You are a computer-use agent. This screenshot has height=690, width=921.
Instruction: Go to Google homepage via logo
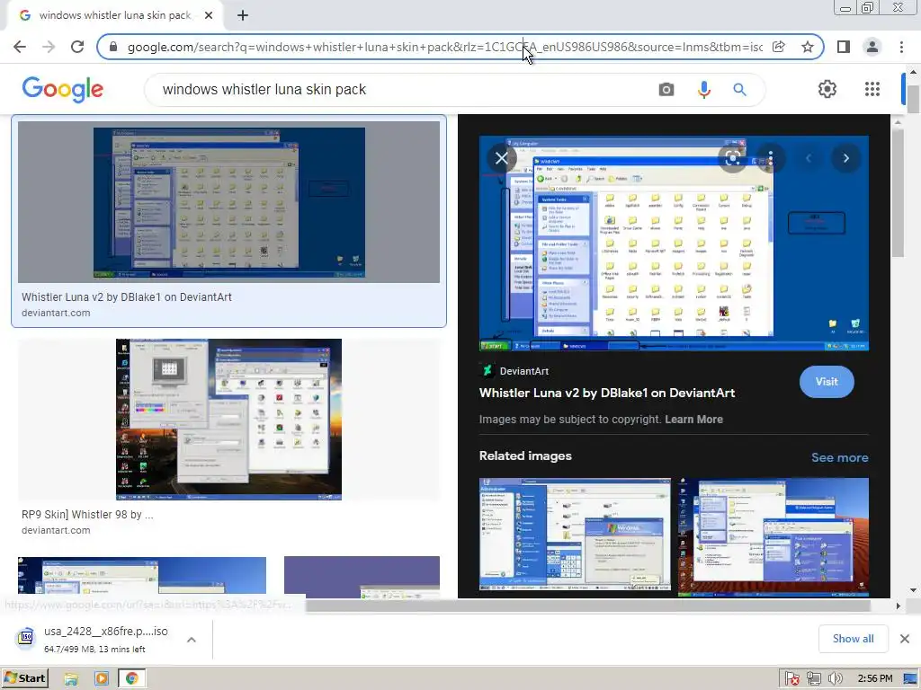[x=63, y=89]
